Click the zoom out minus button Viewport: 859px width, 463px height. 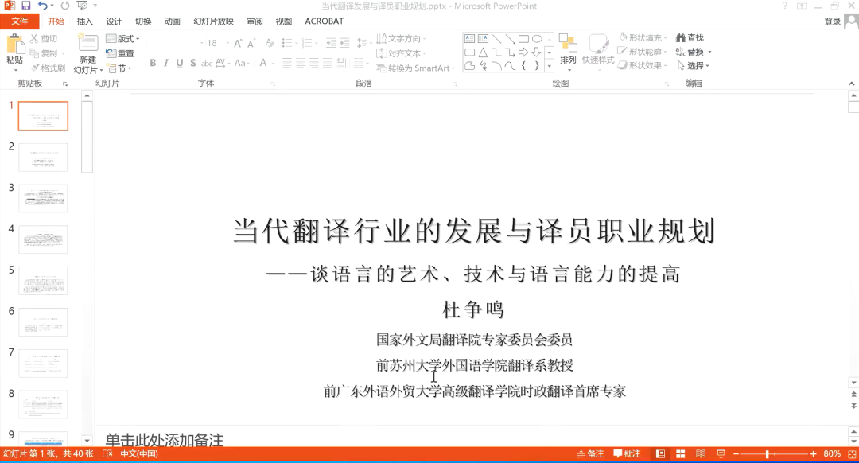click(x=737, y=454)
